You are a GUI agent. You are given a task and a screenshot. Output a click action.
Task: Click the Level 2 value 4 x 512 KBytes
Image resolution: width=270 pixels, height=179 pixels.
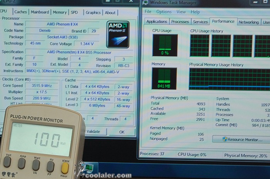click(x=97, y=99)
